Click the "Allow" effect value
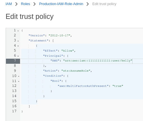The height and width of the screenshot is (121, 143). pos(68,51)
